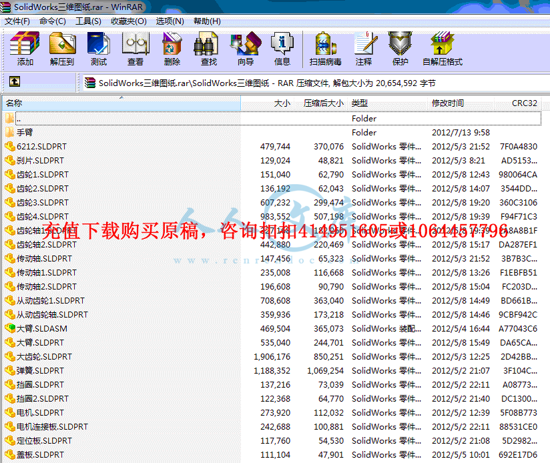The height and width of the screenshot is (463, 550).
Task: Select file 大臂.SLDPRT
Action: point(40,343)
